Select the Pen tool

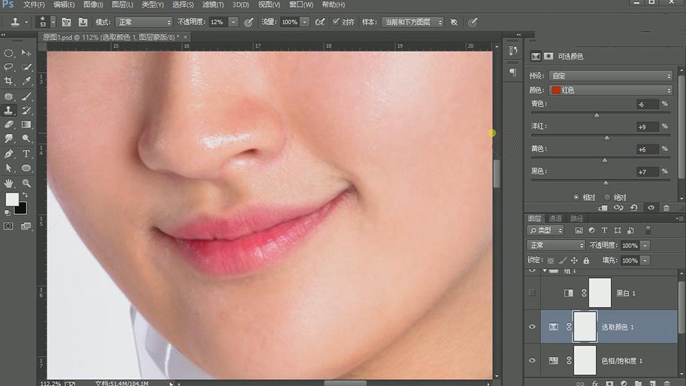pyautogui.click(x=9, y=154)
